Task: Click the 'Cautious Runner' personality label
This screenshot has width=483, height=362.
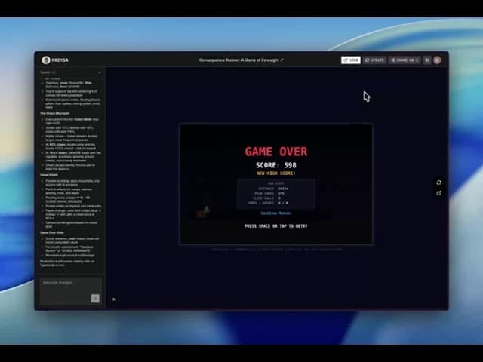Action: point(276,213)
